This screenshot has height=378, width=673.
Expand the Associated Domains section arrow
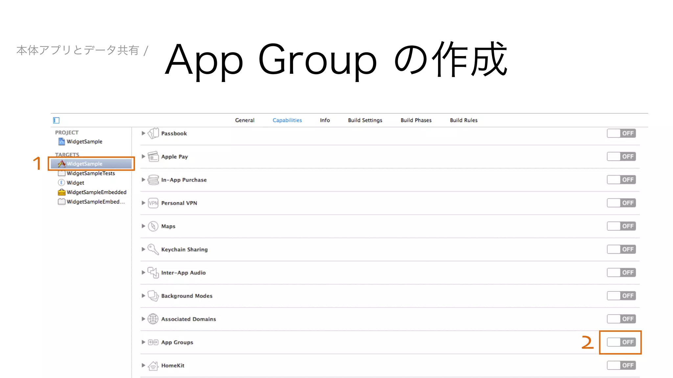click(x=143, y=319)
